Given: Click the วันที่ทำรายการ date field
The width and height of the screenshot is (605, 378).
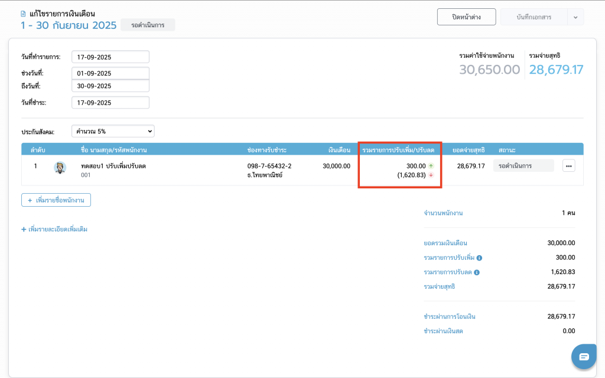Looking at the screenshot, I should tap(110, 57).
